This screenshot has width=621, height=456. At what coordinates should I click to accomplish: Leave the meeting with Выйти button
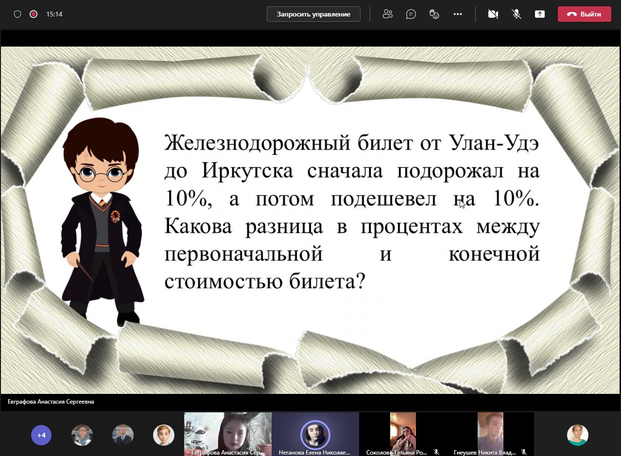point(584,14)
